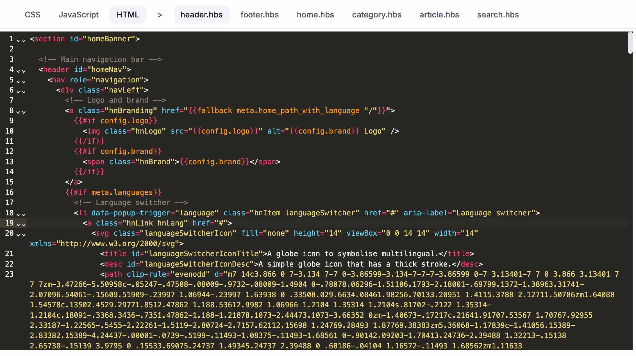
Task: Open the JavaScript tab
Action: (79, 15)
